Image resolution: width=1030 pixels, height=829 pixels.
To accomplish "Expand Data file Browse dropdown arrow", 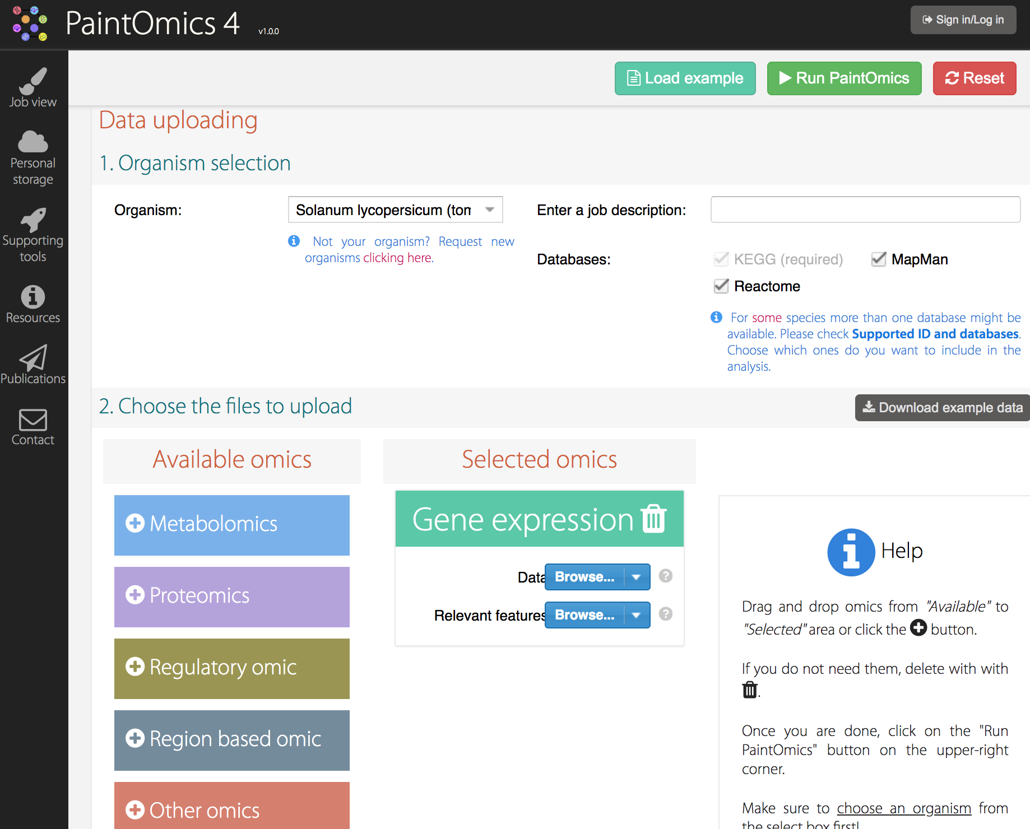I will click(637, 577).
